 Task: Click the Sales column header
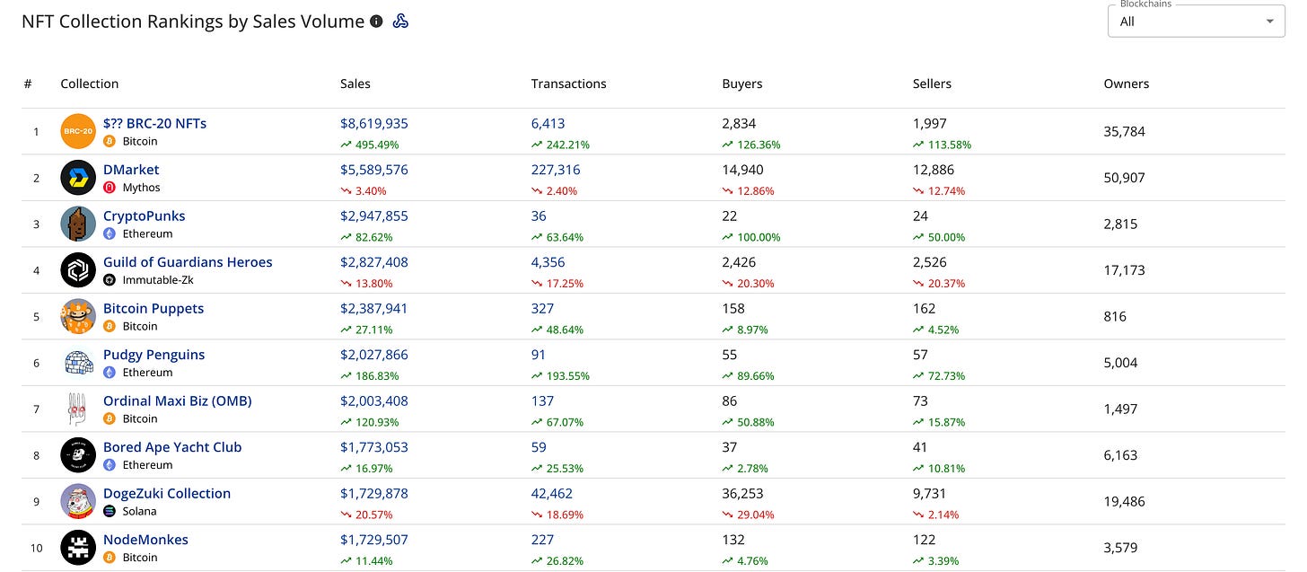355,84
